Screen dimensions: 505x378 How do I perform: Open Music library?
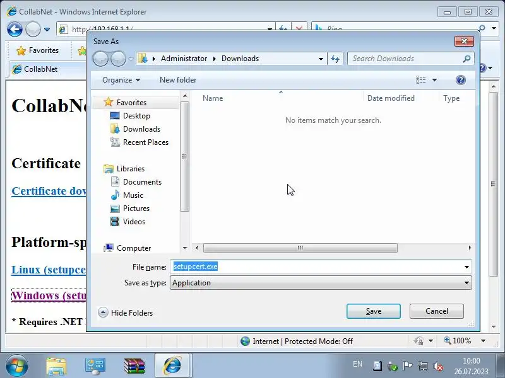[x=133, y=195]
